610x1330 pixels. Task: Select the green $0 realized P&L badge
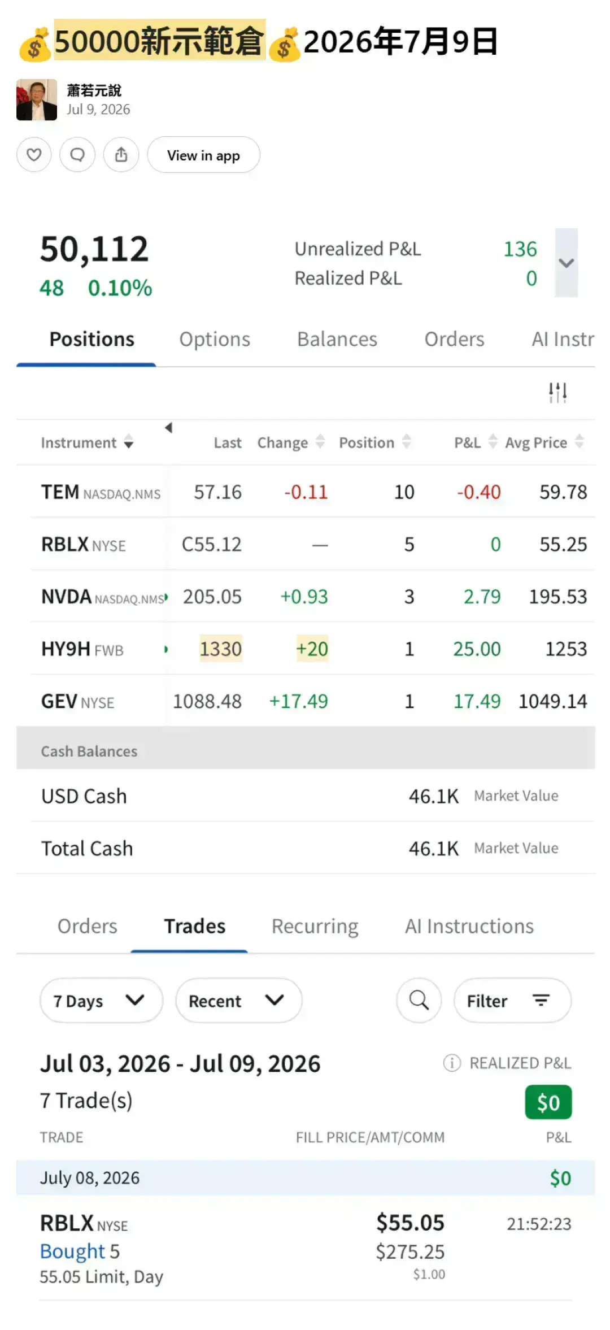[548, 1102]
